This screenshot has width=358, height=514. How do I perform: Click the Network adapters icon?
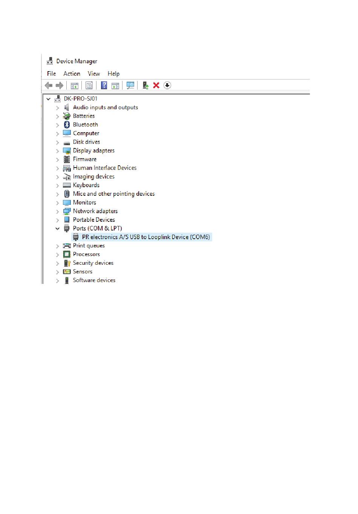(x=67, y=212)
